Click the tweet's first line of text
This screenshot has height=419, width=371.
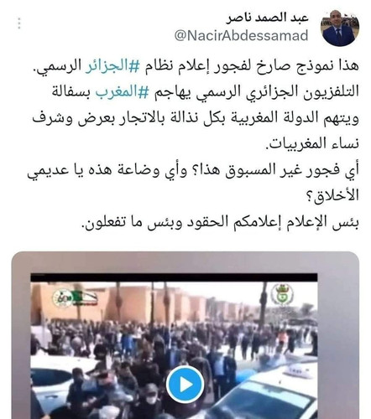(x=196, y=66)
